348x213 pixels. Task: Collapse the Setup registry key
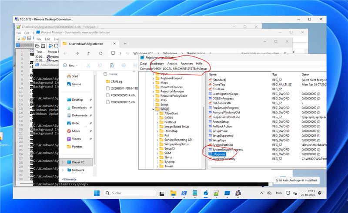pyautogui.click(x=154, y=109)
